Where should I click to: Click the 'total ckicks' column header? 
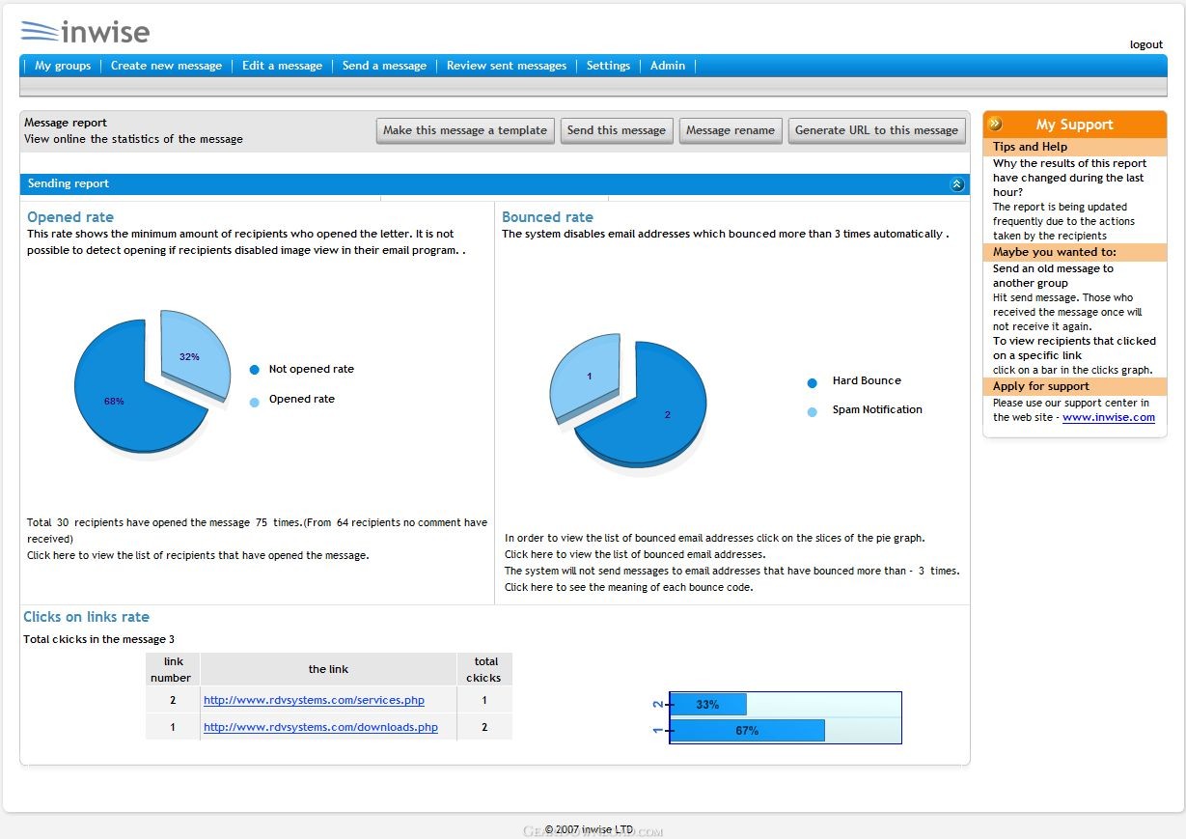[x=485, y=669]
